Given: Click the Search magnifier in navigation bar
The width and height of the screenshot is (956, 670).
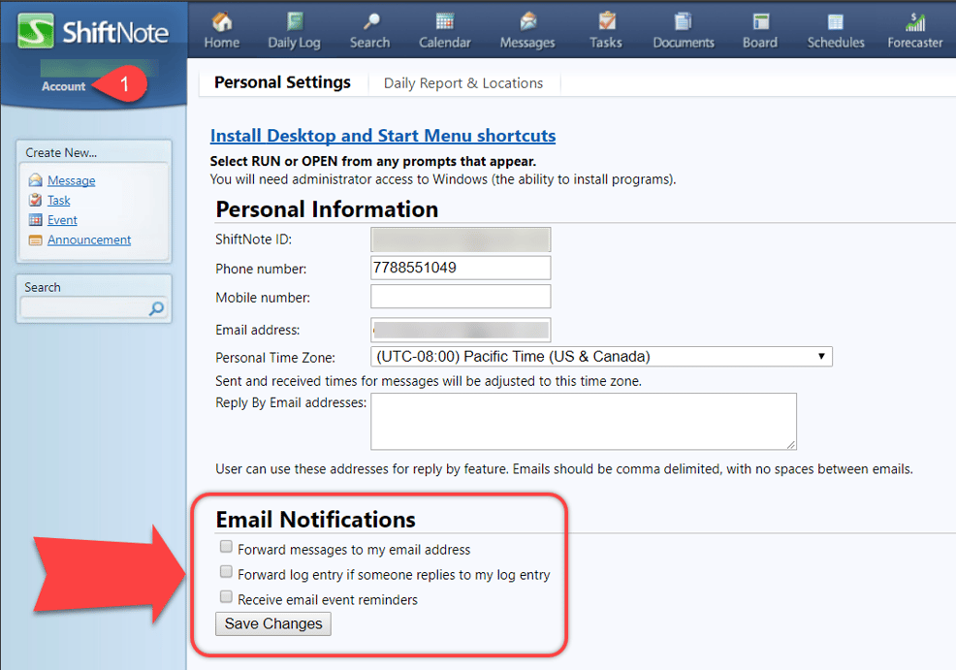Looking at the screenshot, I should [369, 22].
